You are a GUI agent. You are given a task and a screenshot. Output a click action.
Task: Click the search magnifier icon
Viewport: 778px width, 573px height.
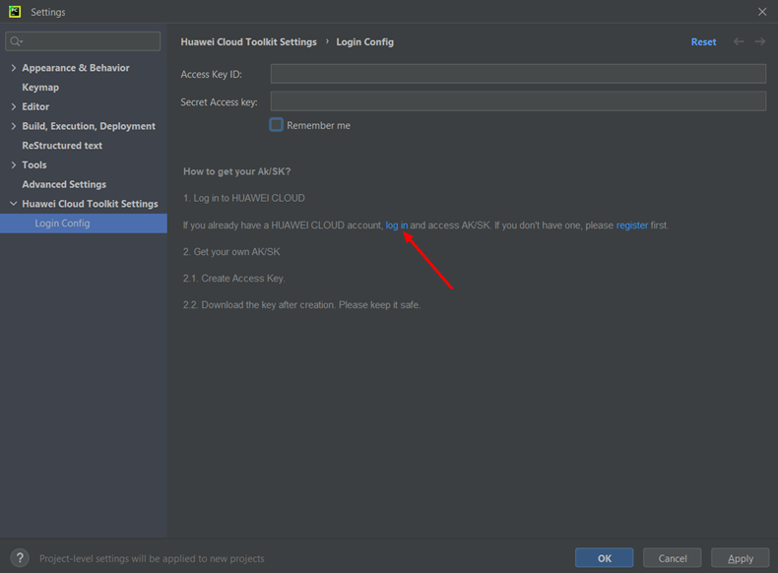[16, 41]
